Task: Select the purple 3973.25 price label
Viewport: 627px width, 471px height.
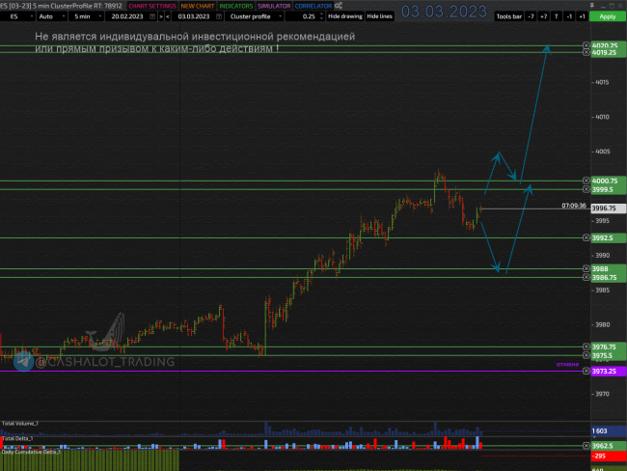Action: click(609, 371)
